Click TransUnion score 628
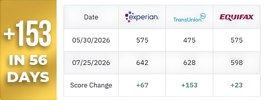Screen dimensions: 266x100 (x=189, y=63)
